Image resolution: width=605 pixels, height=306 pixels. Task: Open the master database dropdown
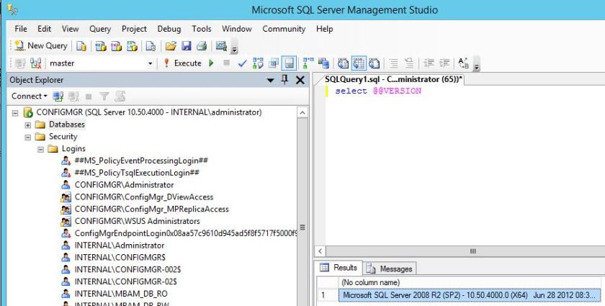click(x=151, y=63)
